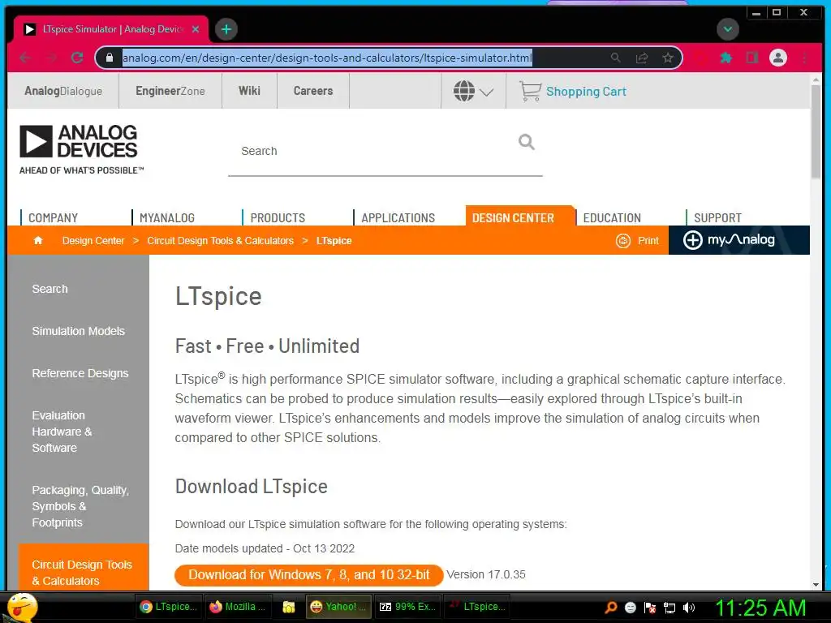Image resolution: width=831 pixels, height=623 pixels.
Task: Click the search magnifier icon beside Search field
Action: (526, 142)
